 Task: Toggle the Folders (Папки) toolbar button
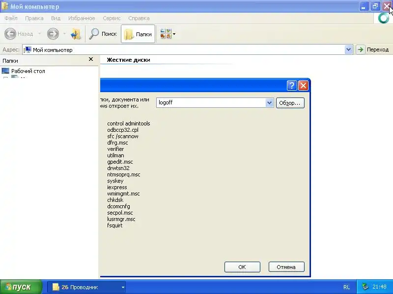click(x=138, y=34)
